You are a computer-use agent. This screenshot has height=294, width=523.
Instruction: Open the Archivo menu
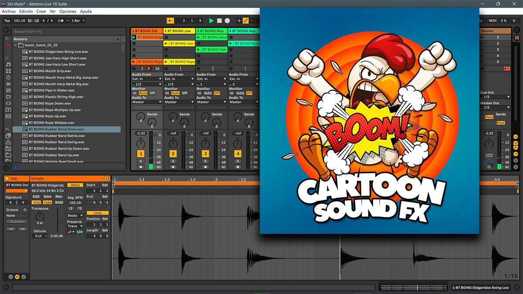(x=9, y=11)
